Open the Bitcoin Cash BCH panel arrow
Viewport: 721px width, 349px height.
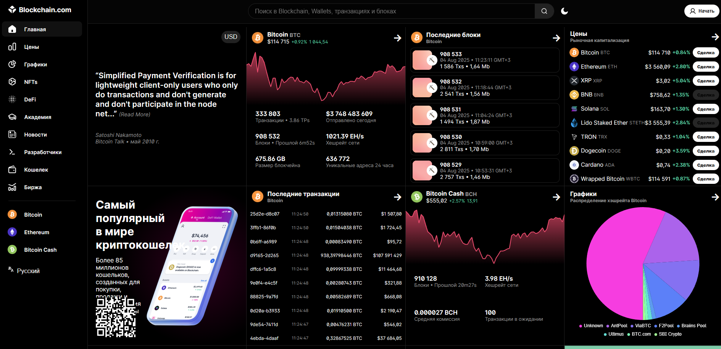[556, 197]
